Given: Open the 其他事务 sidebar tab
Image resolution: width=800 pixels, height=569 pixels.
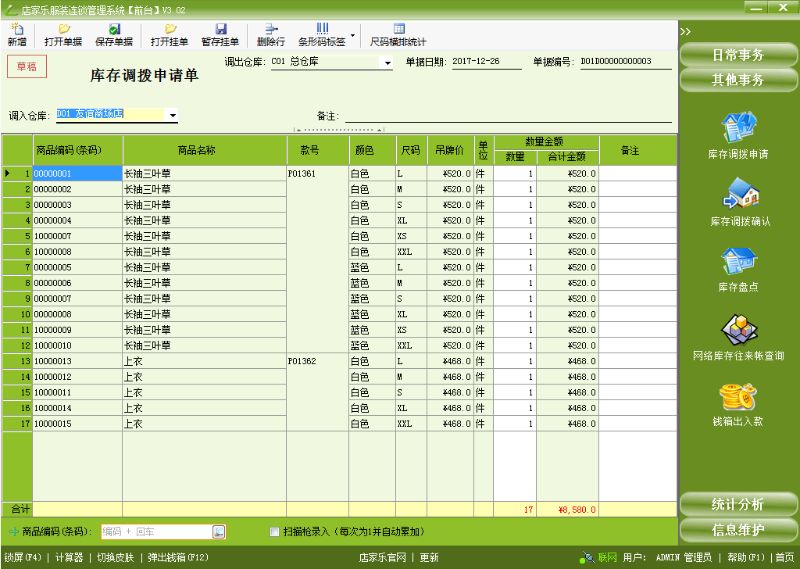Looking at the screenshot, I should point(738,80).
